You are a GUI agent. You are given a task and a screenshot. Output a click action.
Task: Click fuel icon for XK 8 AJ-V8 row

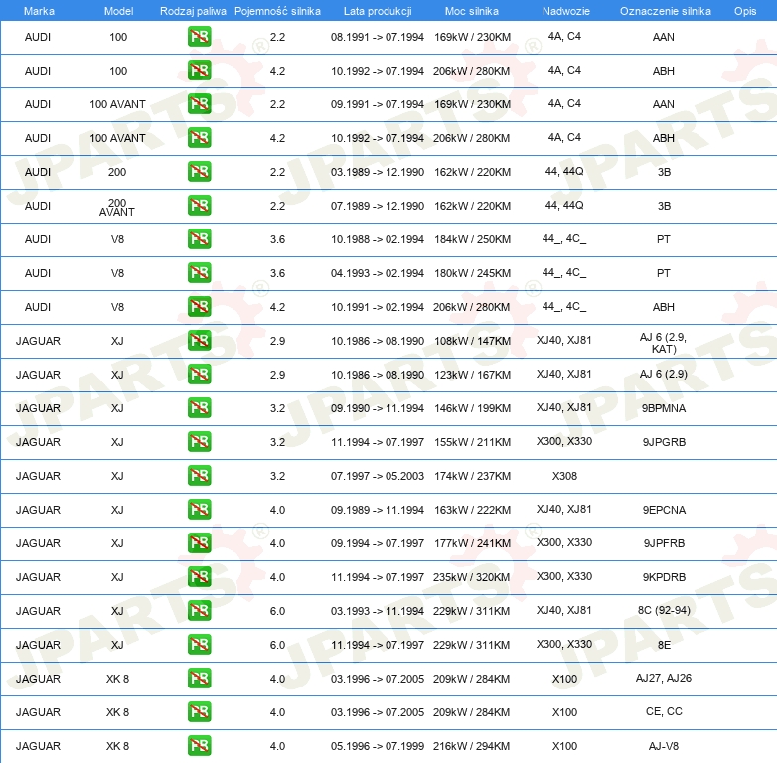[x=199, y=746]
